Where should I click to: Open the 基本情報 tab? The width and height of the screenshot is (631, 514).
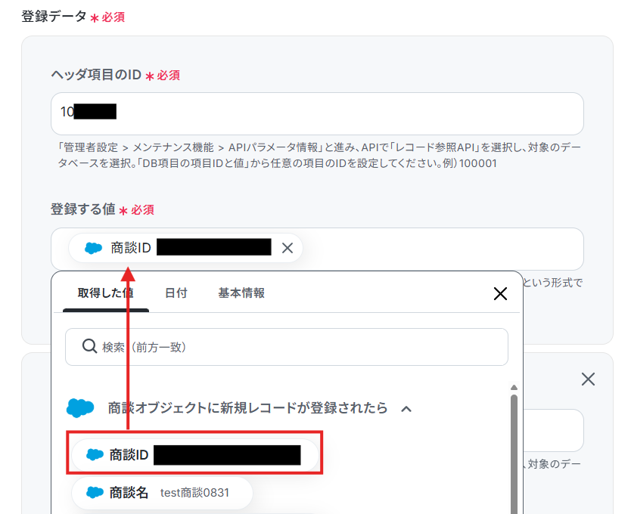[241, 293]
